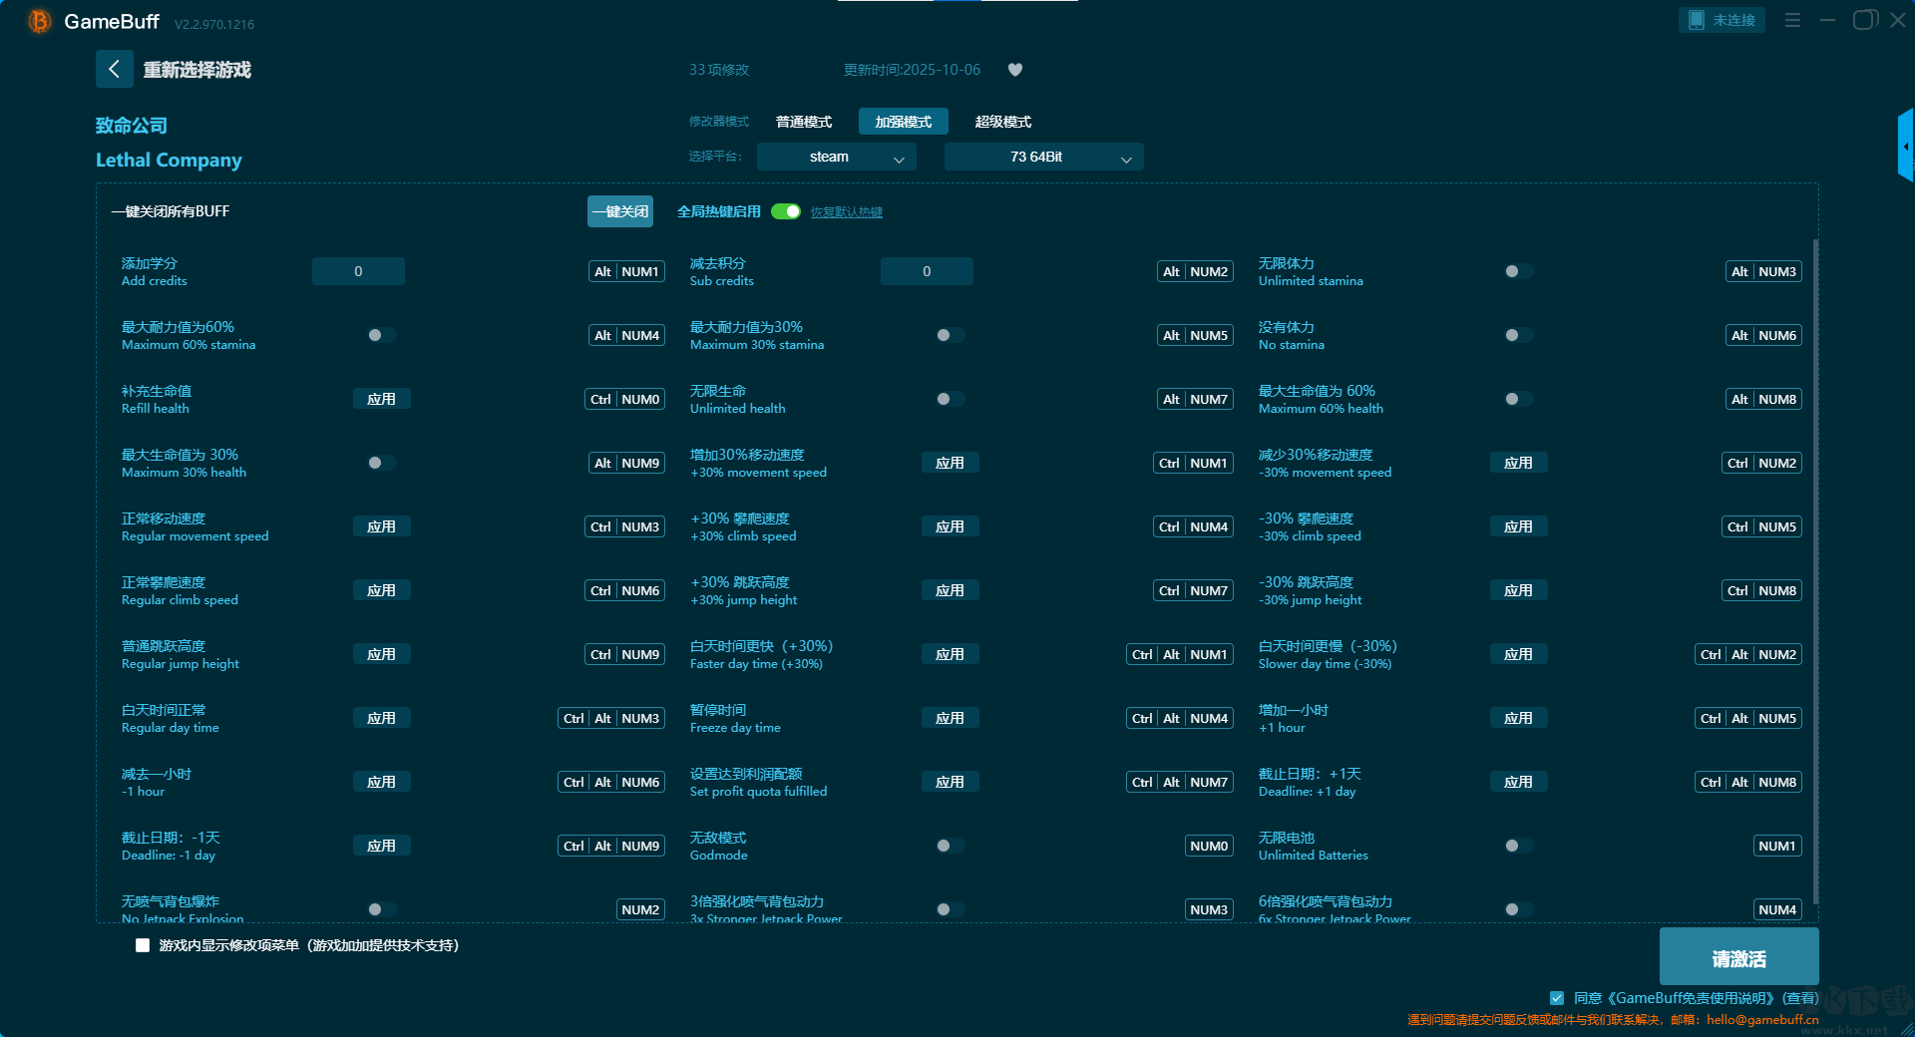Click Ctrl Alt NUM4 hotkey for Freeze day time
The height and width of the screenshot is (1037, 1915).
tap(1181, 718)
